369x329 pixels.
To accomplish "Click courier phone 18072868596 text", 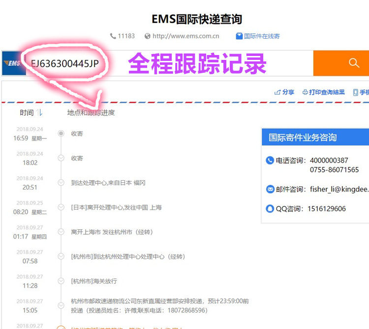I will click(186, 310).
